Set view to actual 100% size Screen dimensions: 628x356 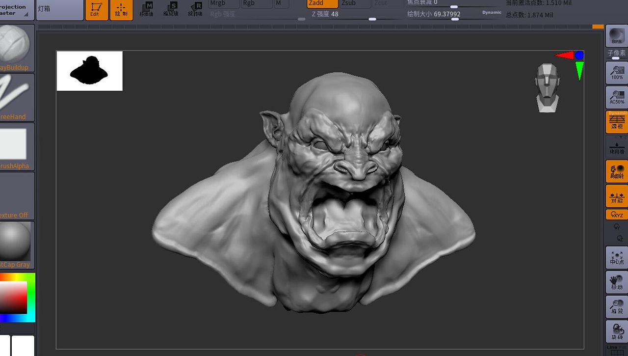tap(617, 72)
